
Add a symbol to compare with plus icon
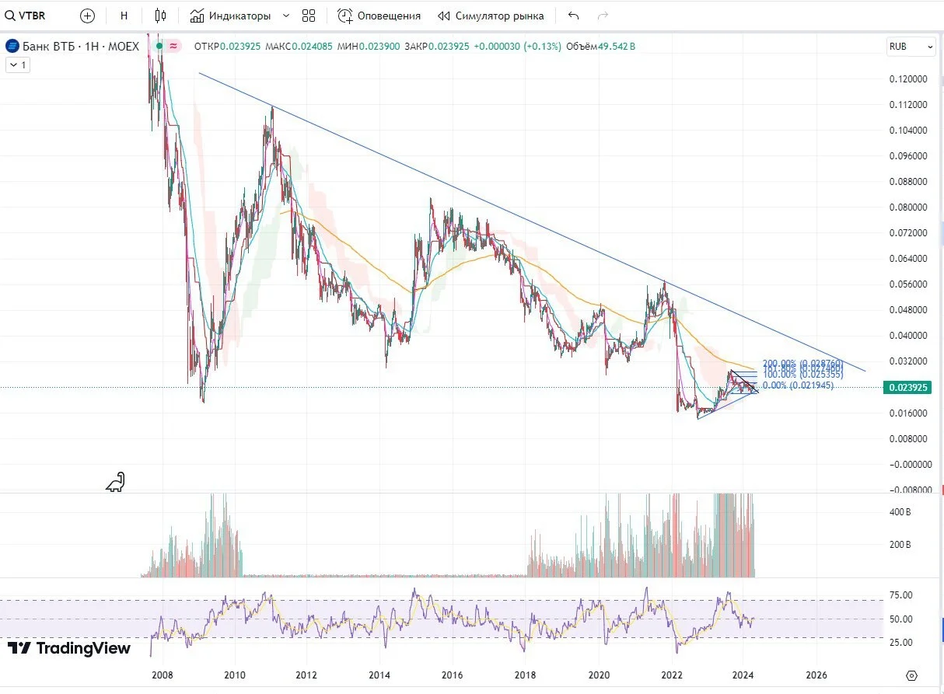[x=88, y=16]
